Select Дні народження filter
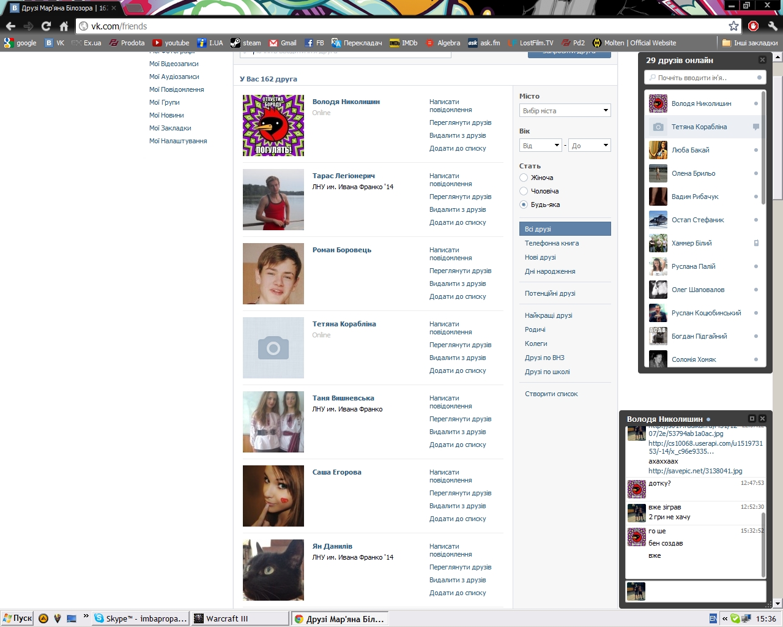Viewport: 783px width, 627px height. coord(550,271)
